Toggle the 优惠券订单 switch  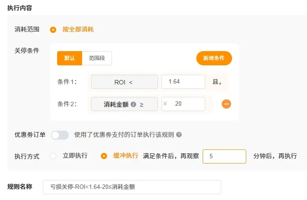60,135
